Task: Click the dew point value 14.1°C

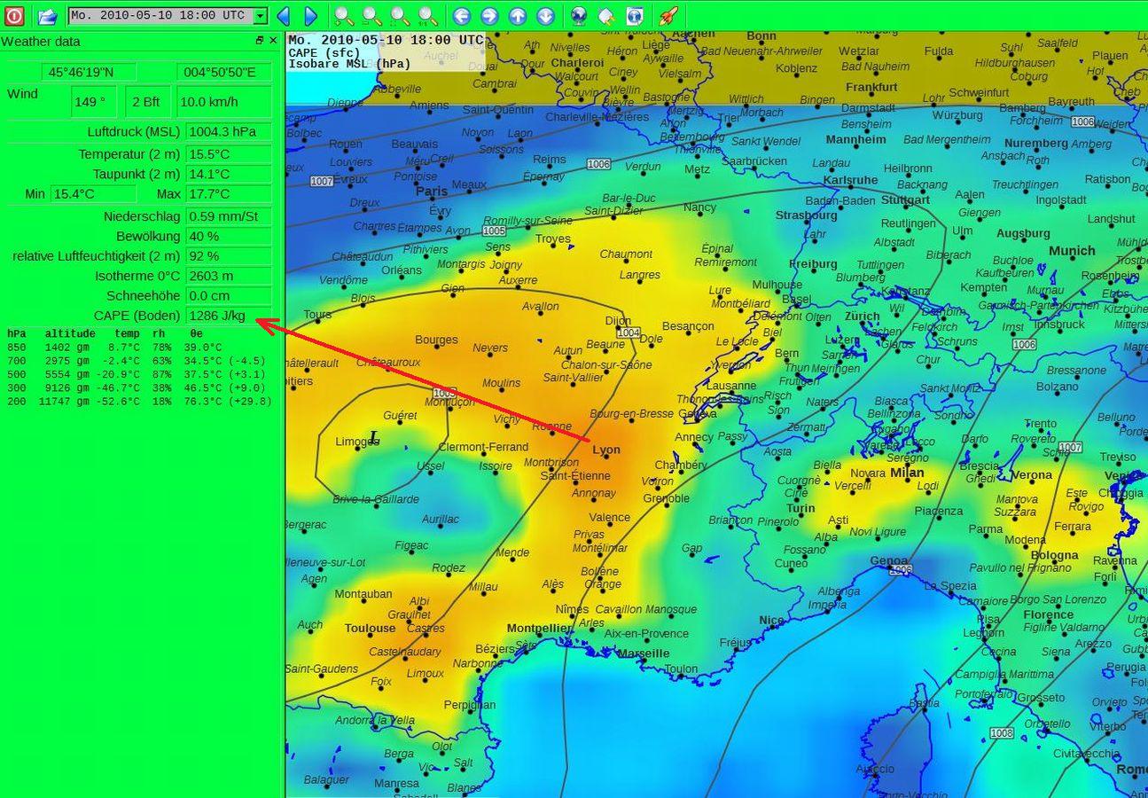Action: [x=229, y=174]
